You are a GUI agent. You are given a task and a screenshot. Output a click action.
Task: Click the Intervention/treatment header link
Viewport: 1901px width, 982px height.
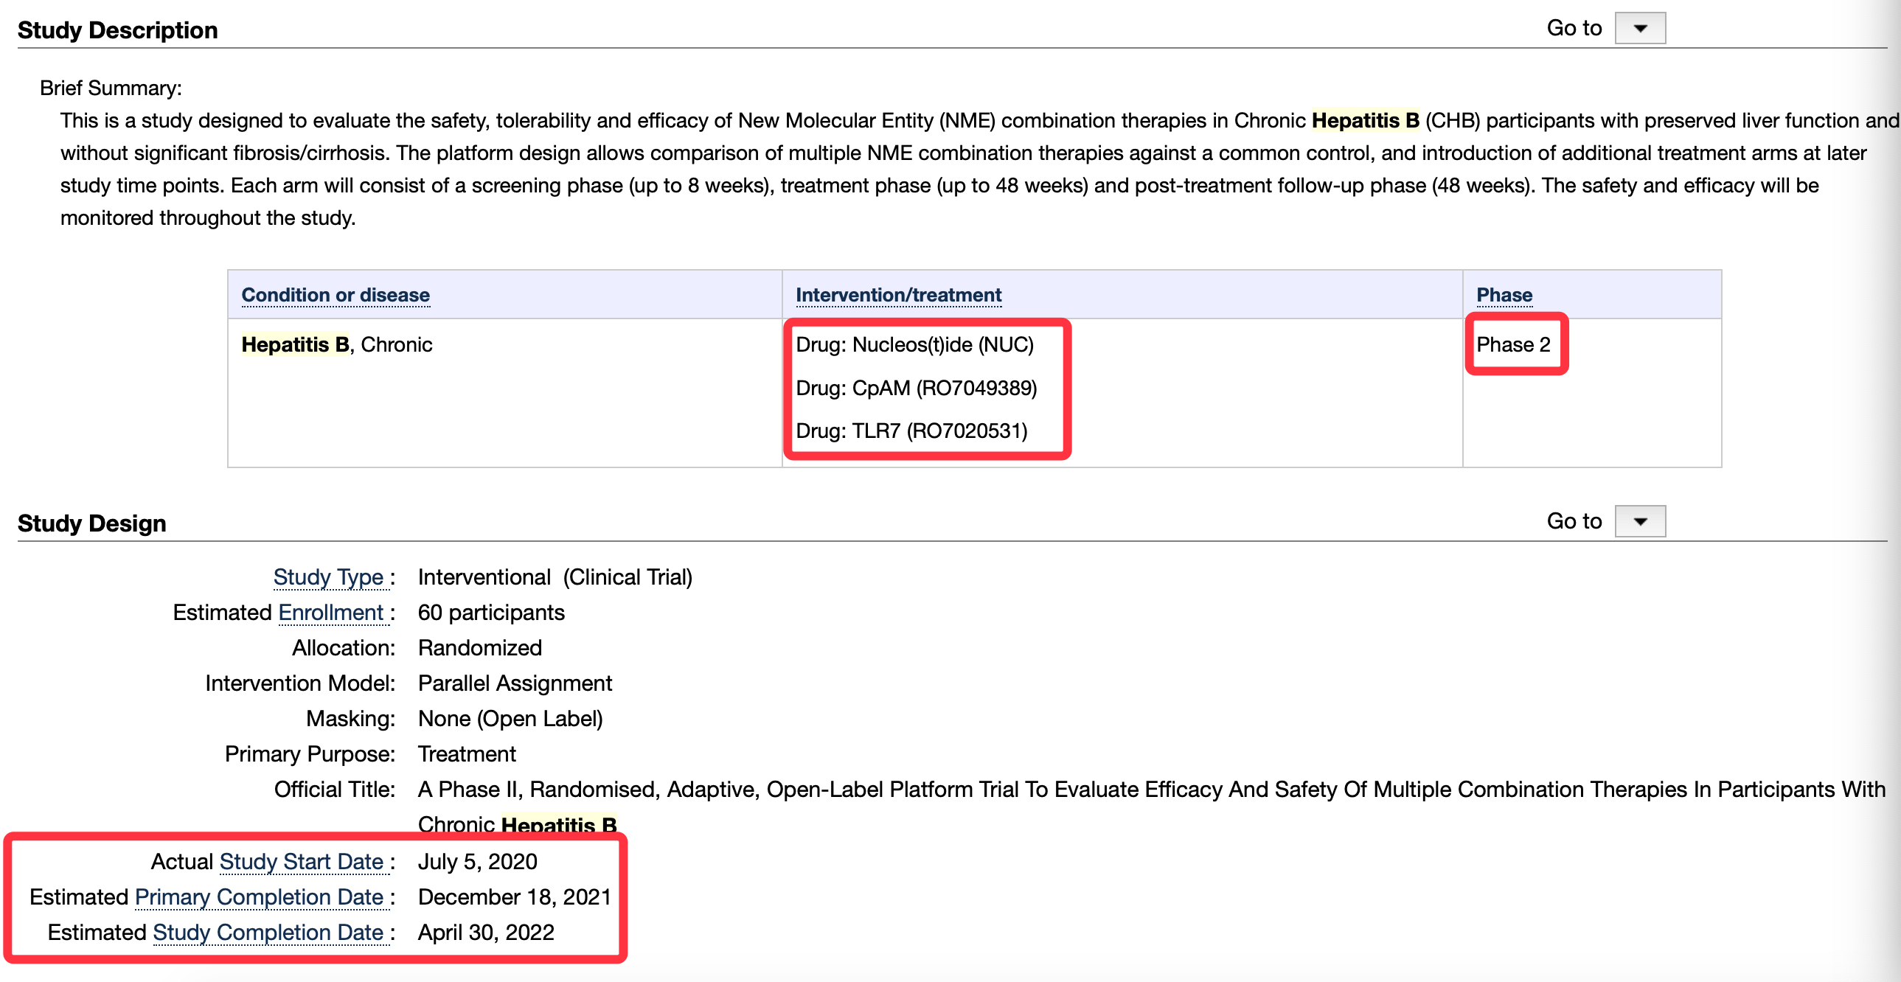(x=898, y=295)
